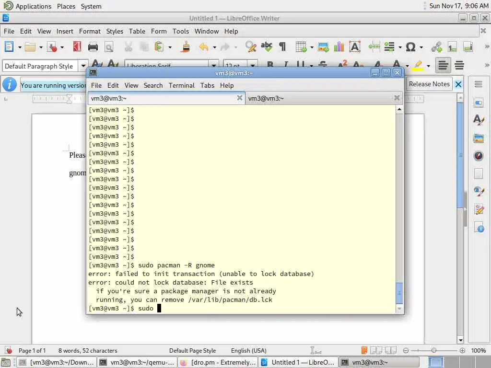
Task: Toggle Underline formatting in Writer
Action: click(x=300, y=65)
